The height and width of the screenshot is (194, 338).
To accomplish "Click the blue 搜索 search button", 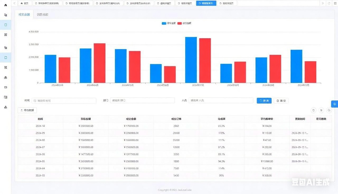I will [264, 100].
